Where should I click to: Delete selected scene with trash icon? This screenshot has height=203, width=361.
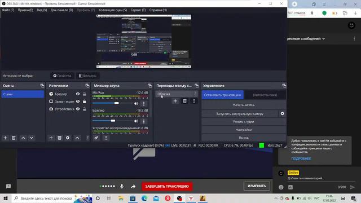[x=14, y=138]
